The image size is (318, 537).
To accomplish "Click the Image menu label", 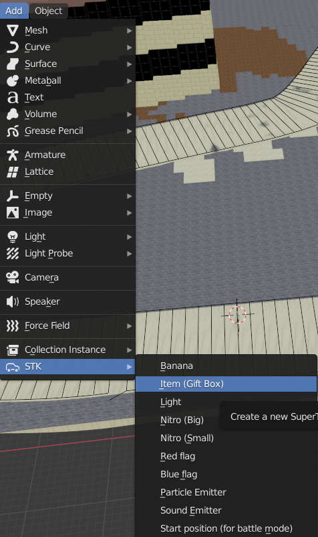I will (38, 213).
